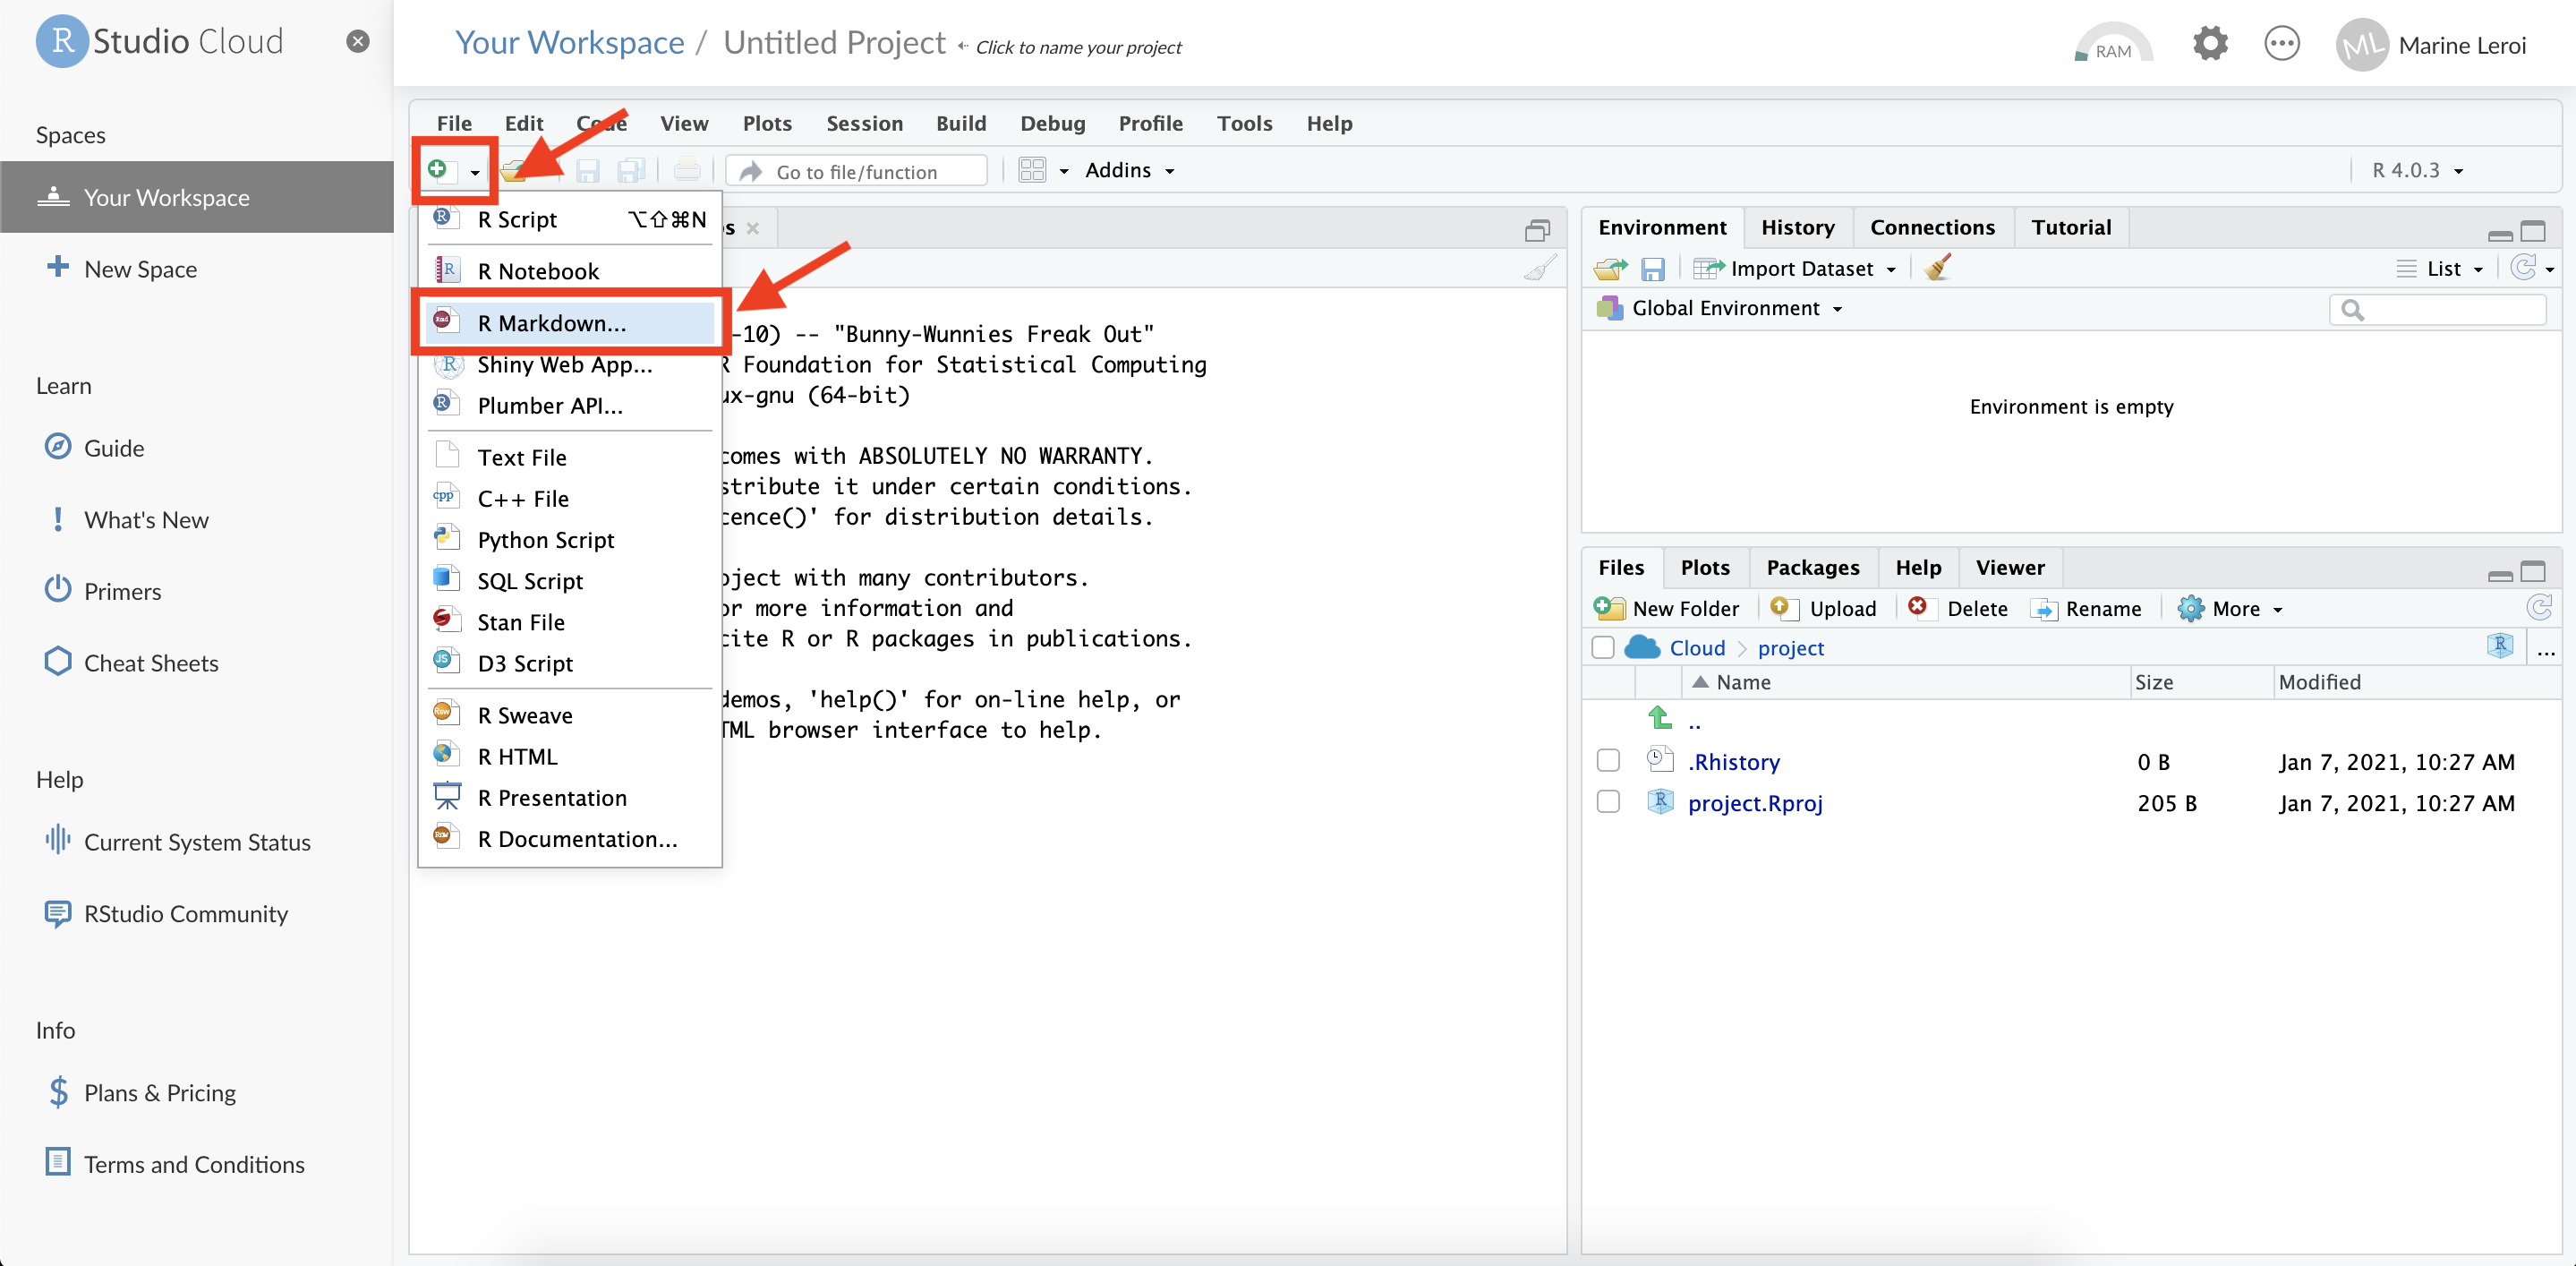Open the Session menu
Image resolution: width=2576 pixels, height=1266 pixels.
coord(864,123)
